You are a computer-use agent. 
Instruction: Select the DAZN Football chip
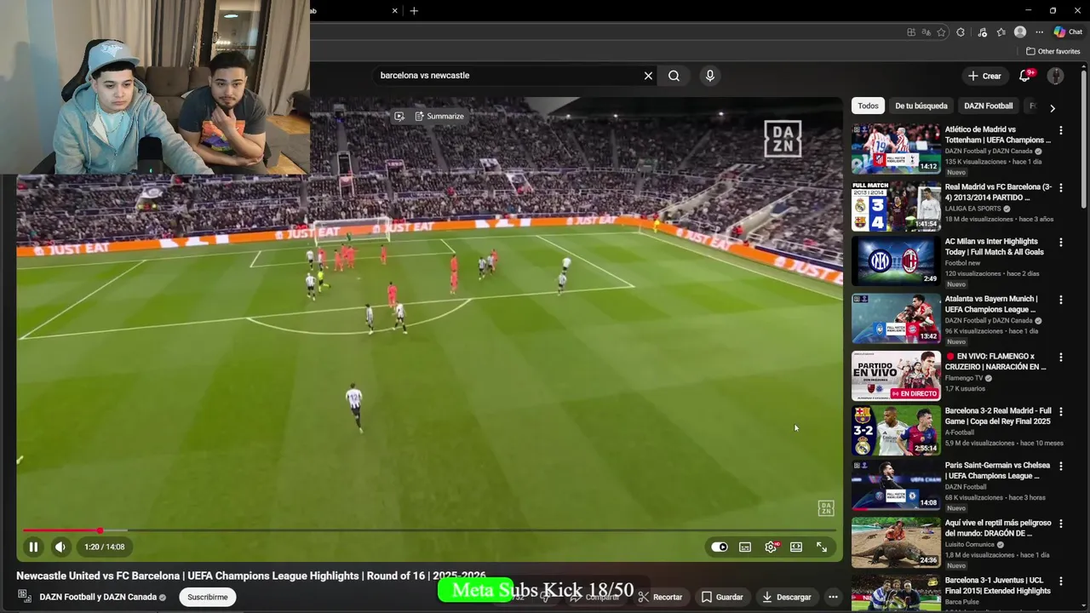tap(988, 106)
